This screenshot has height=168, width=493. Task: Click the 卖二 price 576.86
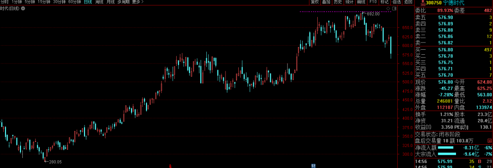(x=446, y=37)
